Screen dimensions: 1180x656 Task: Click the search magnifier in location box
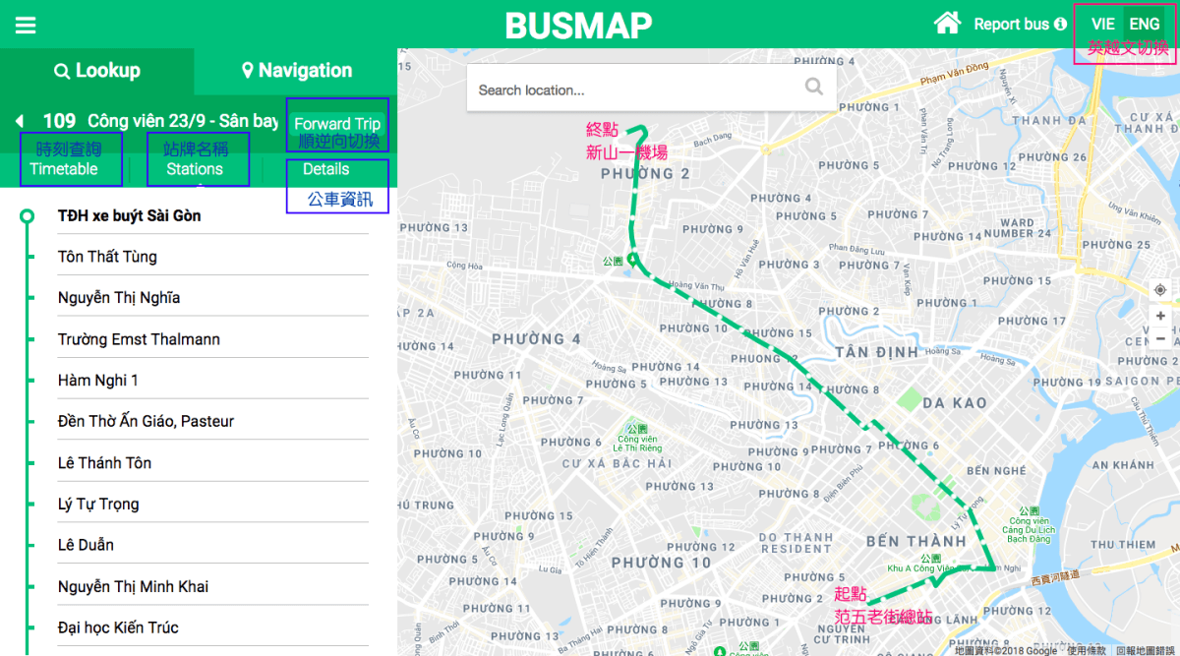[x=813, y=87]
